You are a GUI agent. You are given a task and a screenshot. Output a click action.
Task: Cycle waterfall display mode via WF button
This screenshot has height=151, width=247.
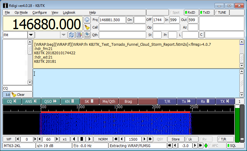pyautogui.click(x=9, y=139)
